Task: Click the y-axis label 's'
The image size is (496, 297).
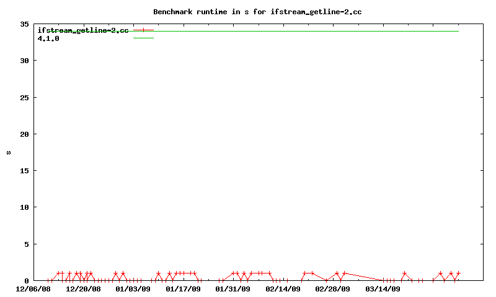Action: coord(9,153)
